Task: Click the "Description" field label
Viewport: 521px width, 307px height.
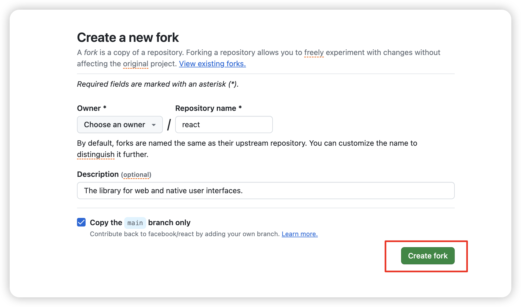Action: click(98, 174)
